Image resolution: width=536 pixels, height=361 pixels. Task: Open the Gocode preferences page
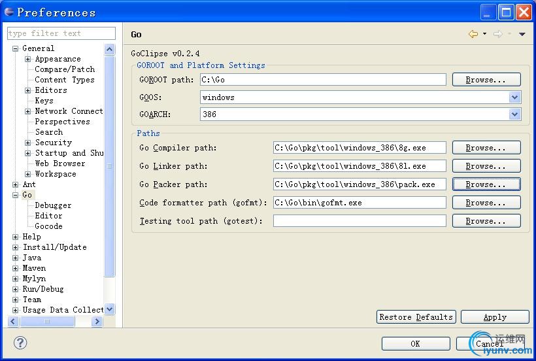(48, 226)
